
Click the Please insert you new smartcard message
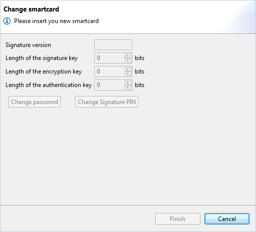click(56, 21)
